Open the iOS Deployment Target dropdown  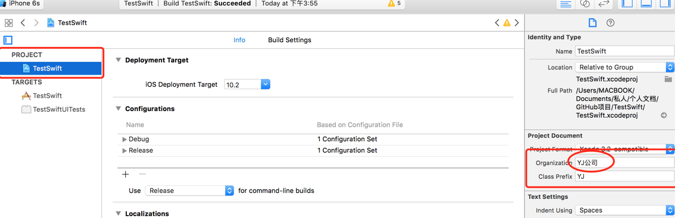(x=247, y=84)
